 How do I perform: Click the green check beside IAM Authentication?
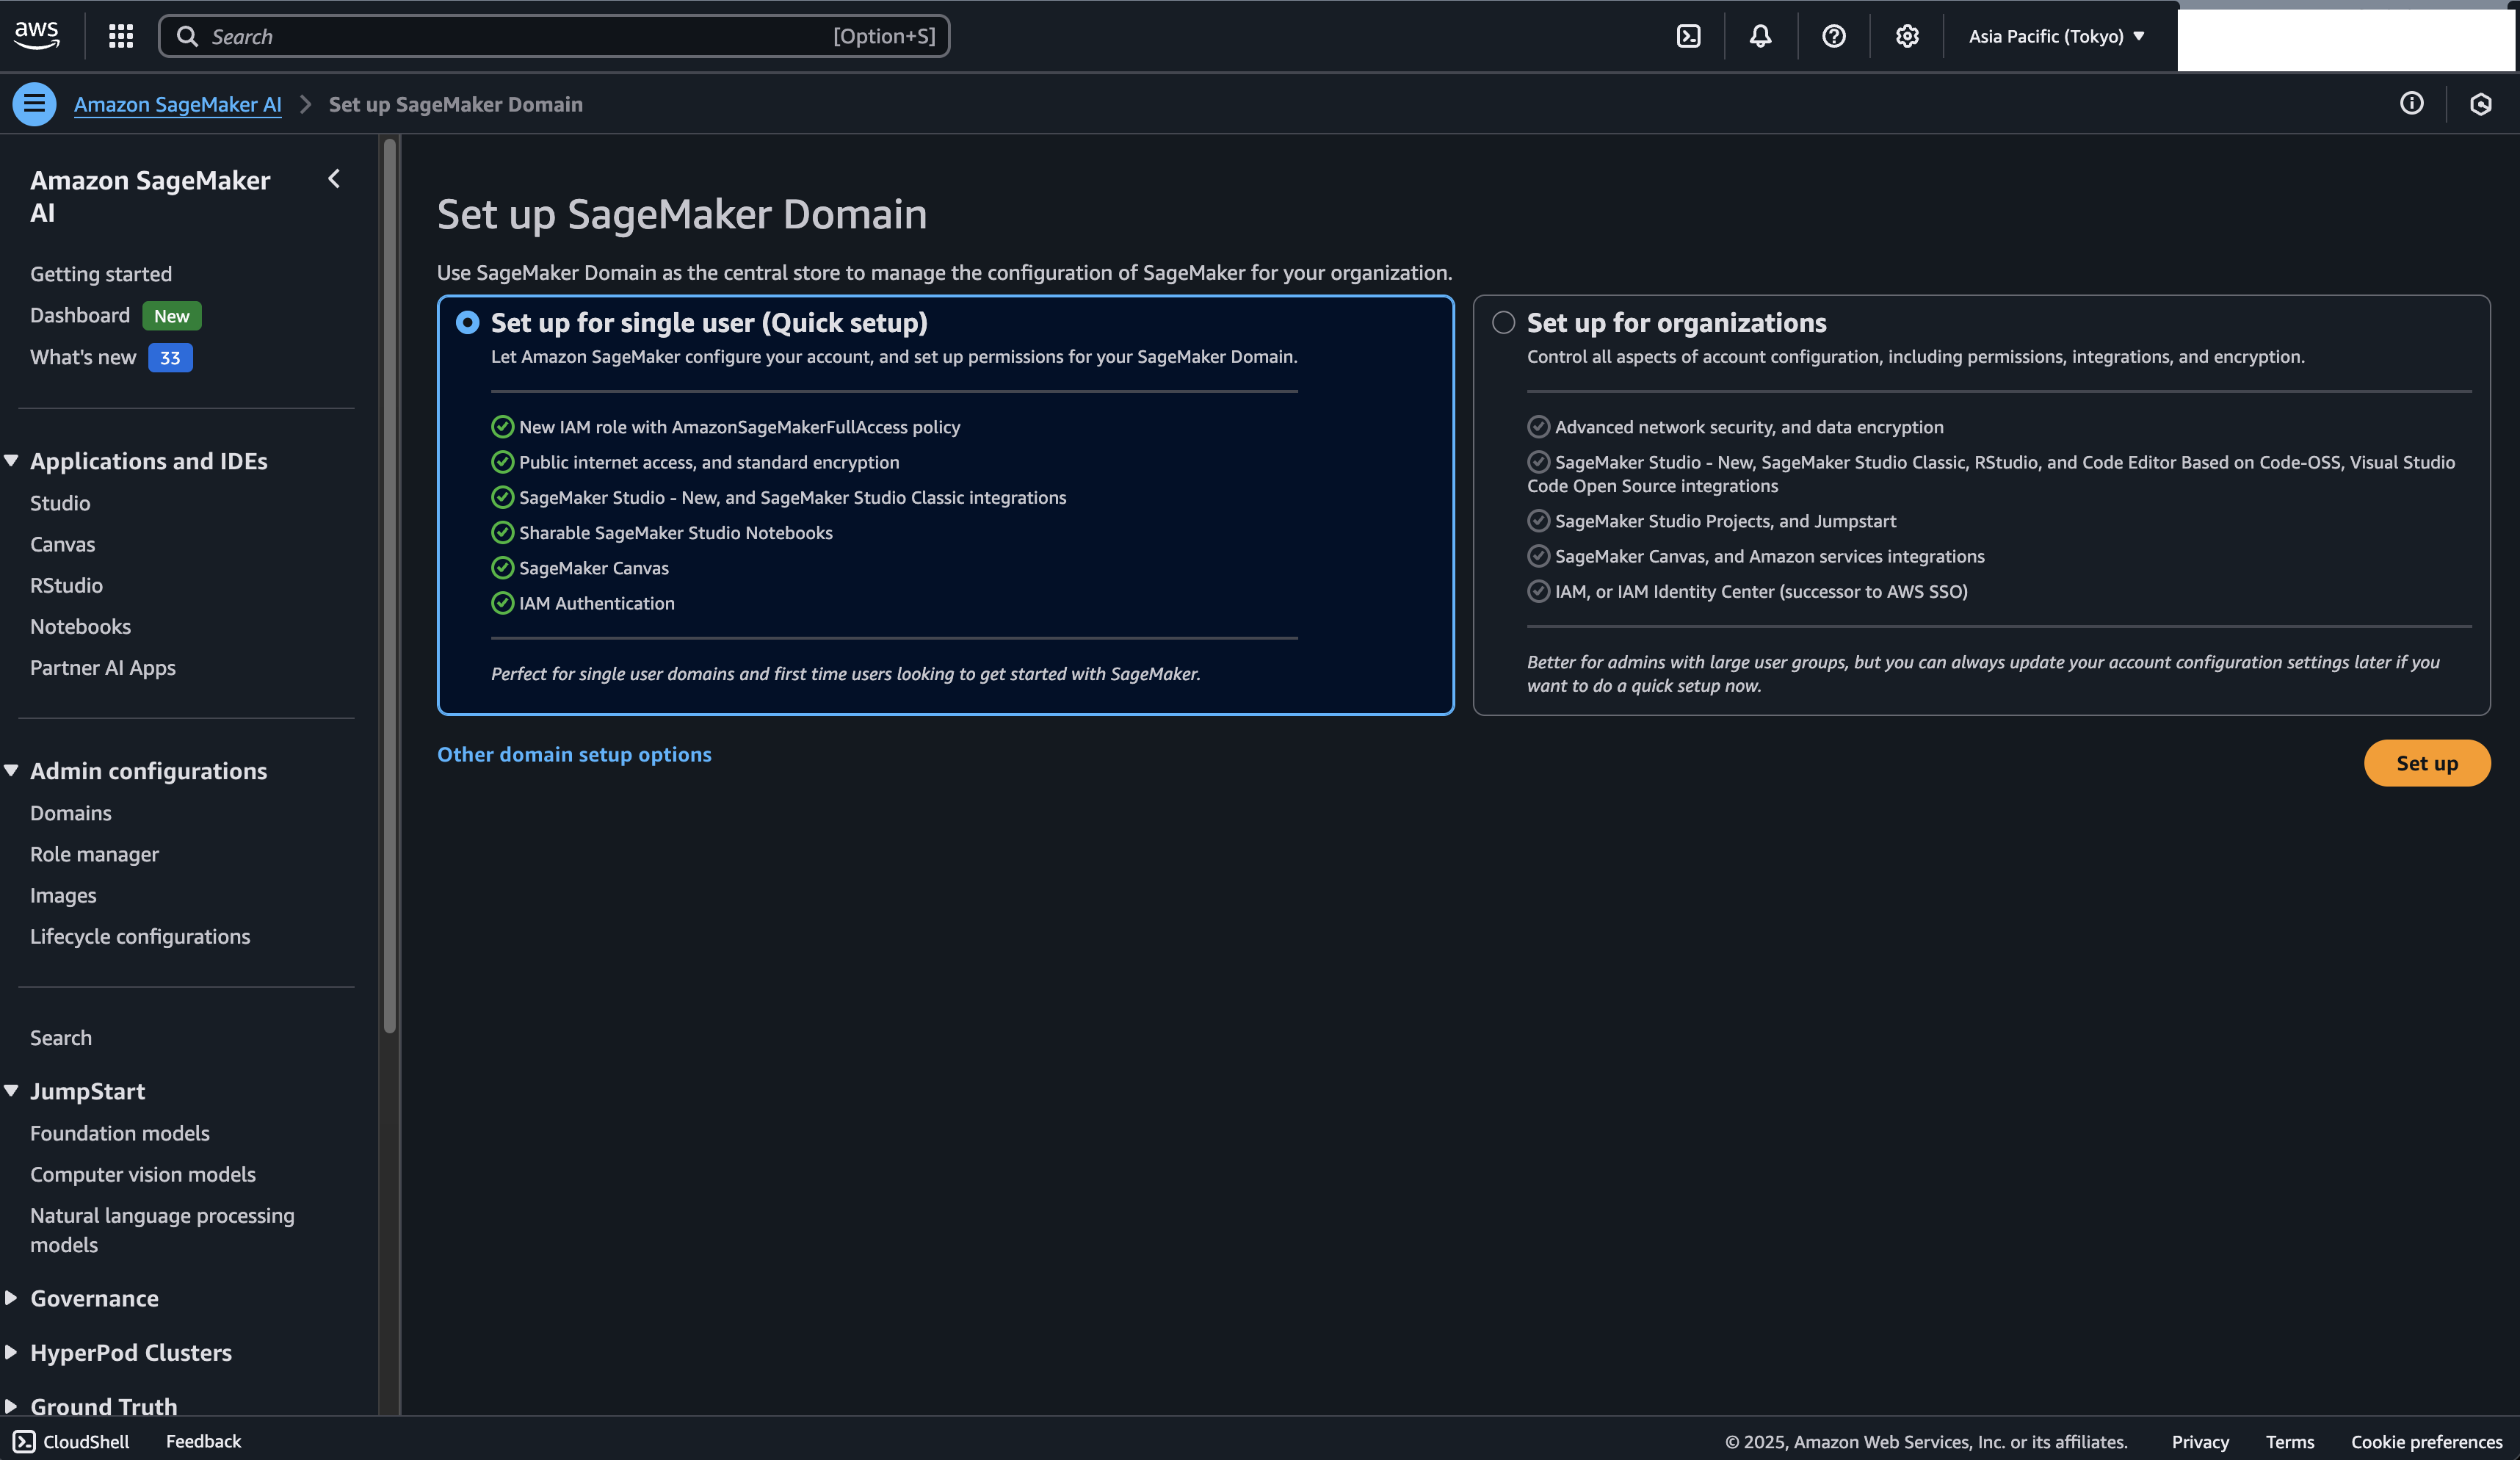pos(502,603)
